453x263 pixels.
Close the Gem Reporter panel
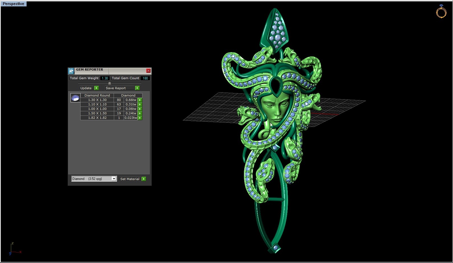pos(148,71)
